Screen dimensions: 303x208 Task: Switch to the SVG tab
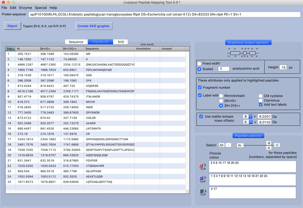pyautogui.click(x=120, y=42)
